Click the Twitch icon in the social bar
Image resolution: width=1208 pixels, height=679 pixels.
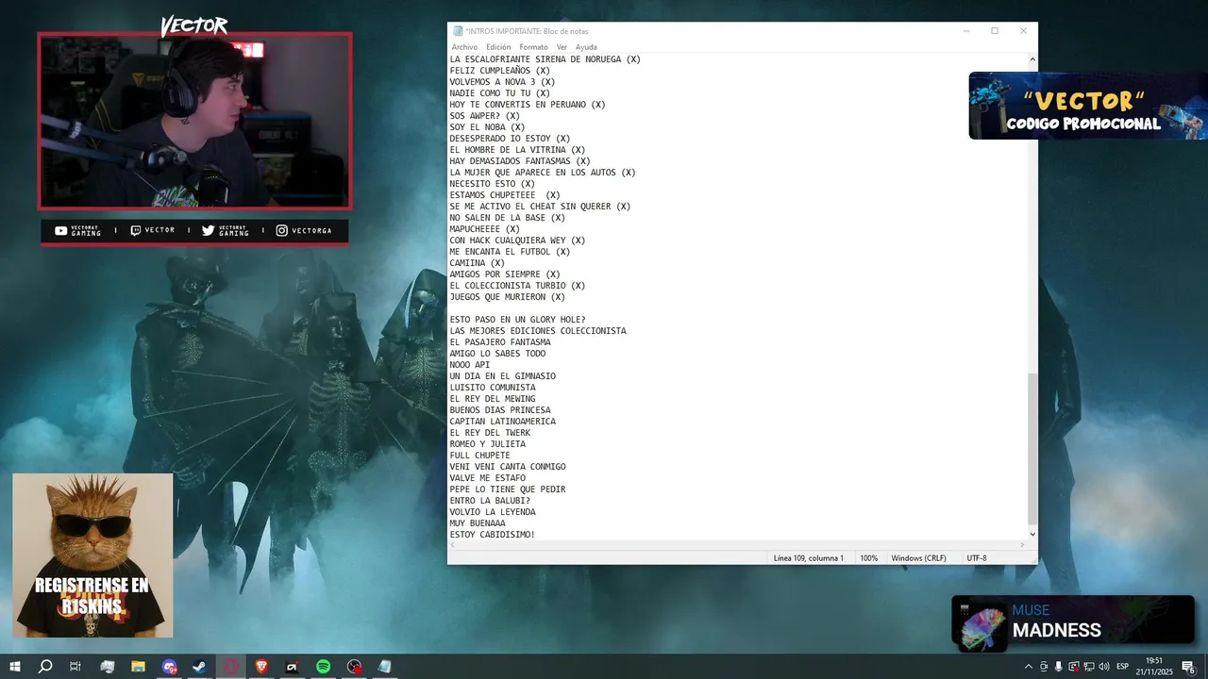[136, 231]
